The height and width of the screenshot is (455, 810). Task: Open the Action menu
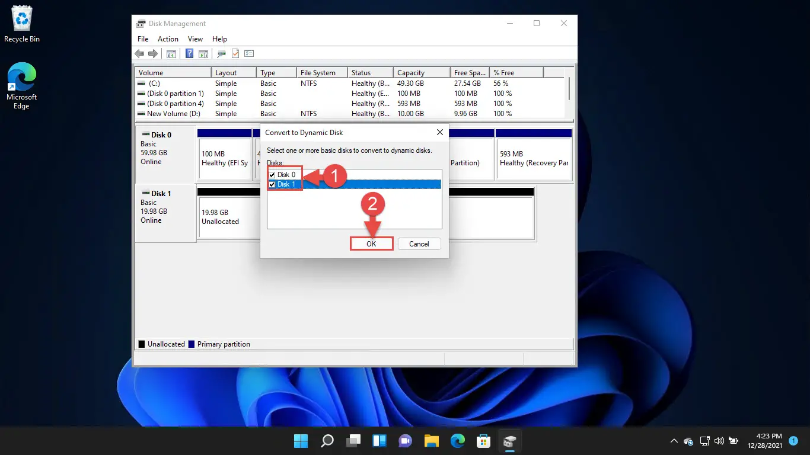coord(168,39)
